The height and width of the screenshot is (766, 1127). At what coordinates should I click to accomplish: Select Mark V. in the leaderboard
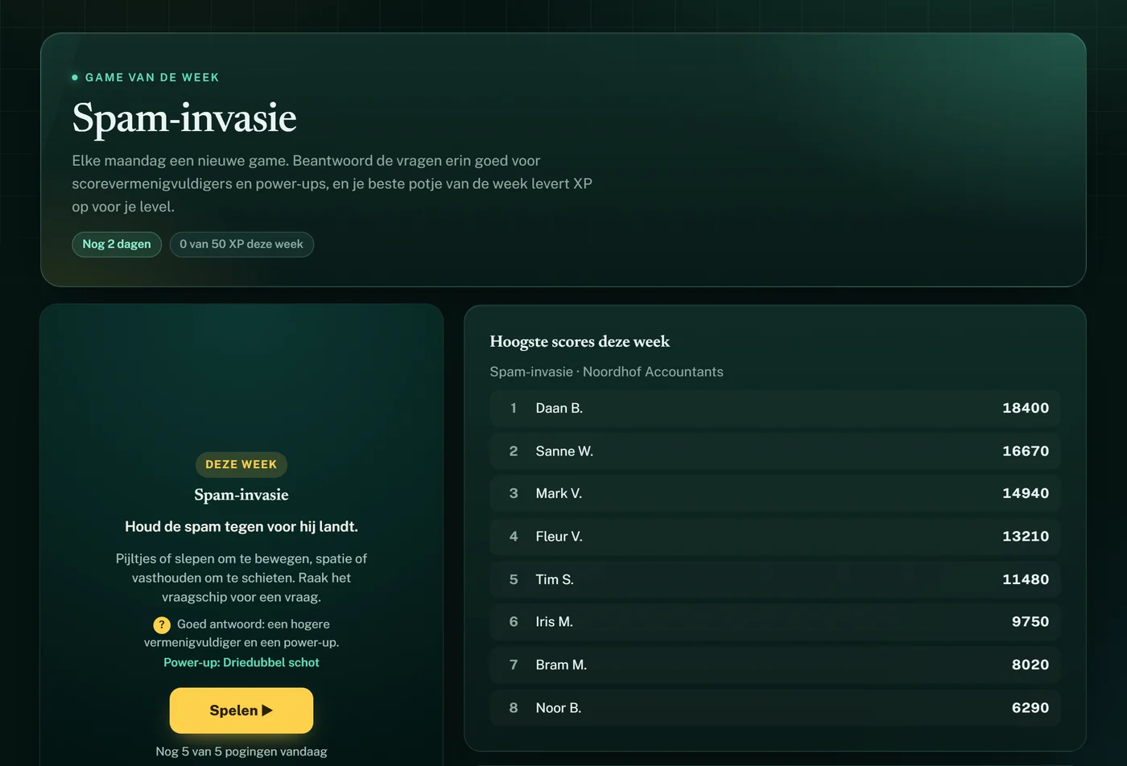click(x=775, y=493)
